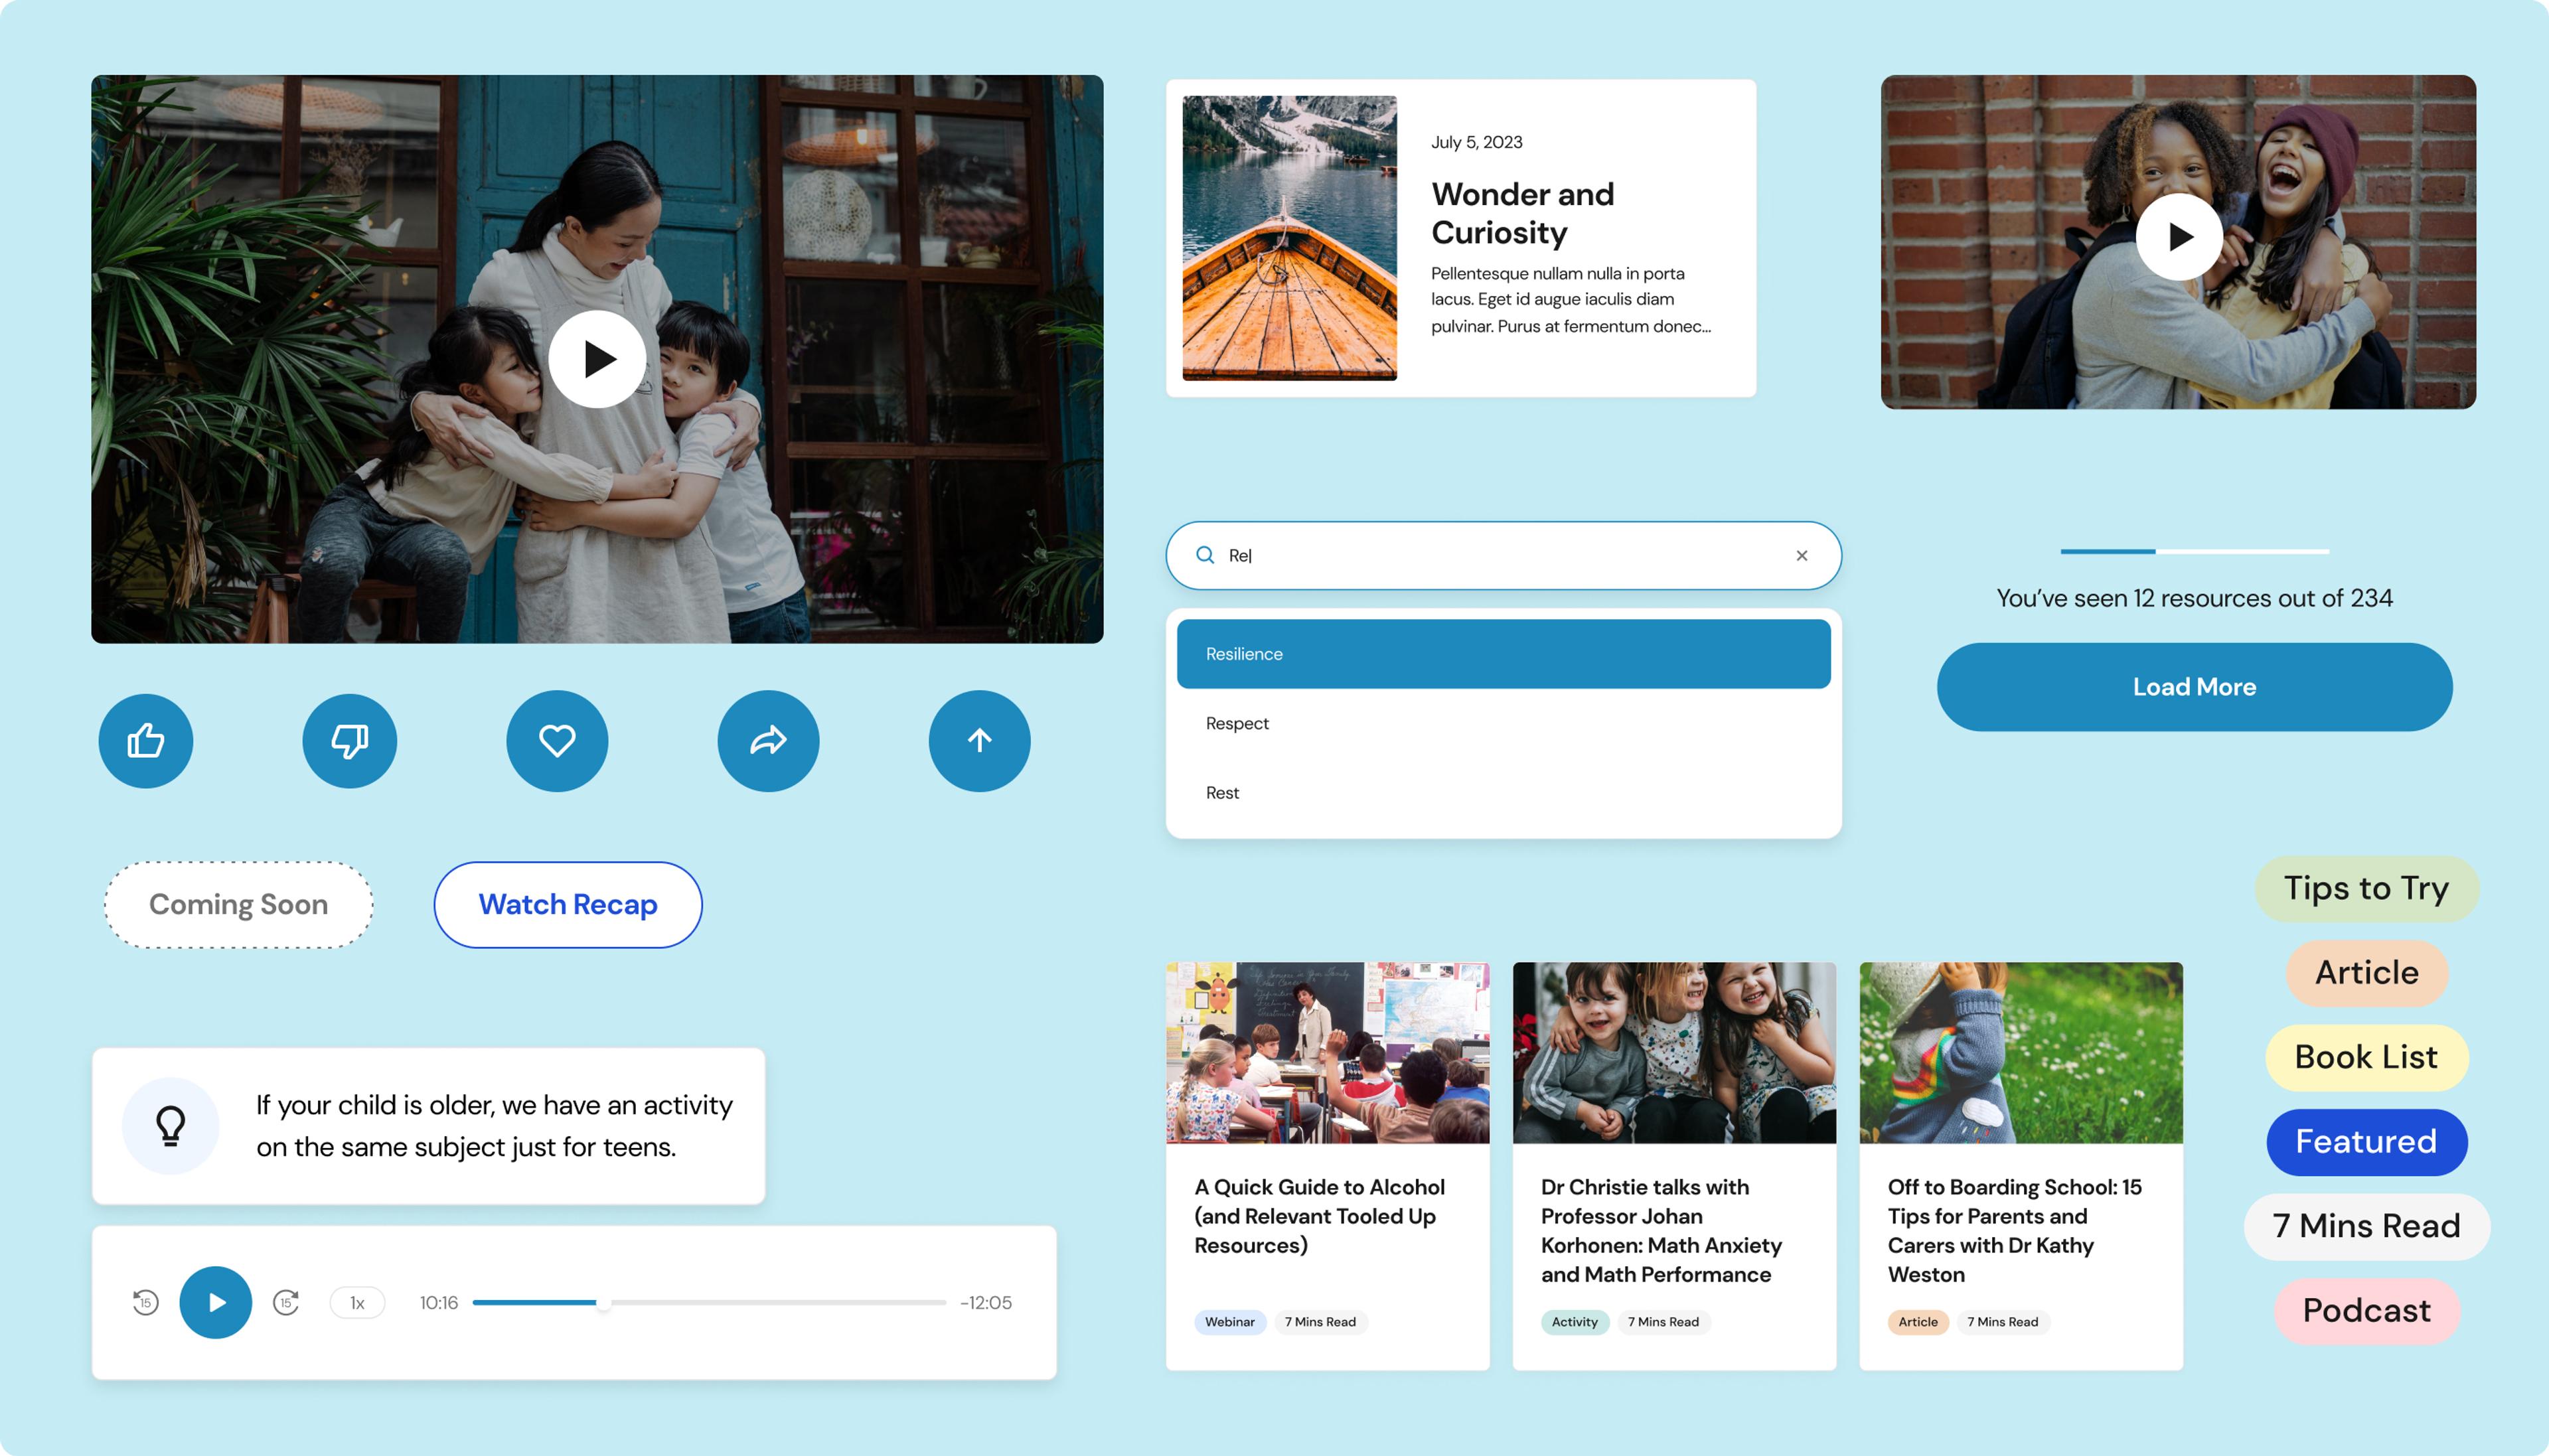Click the scroll-to-top arrow icon

click(979, 741)
